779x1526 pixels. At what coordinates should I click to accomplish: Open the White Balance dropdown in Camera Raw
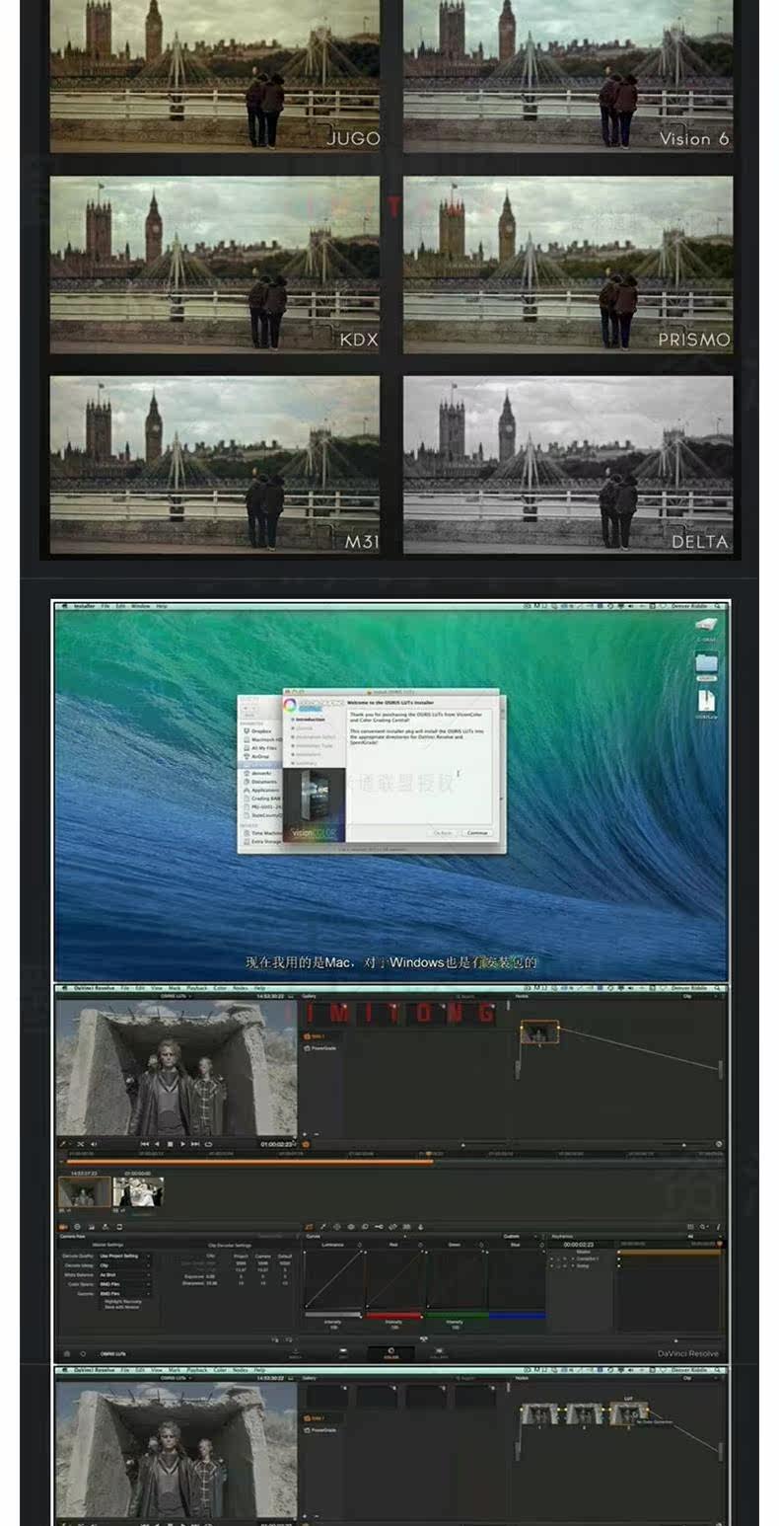[x=125, y=1274]
